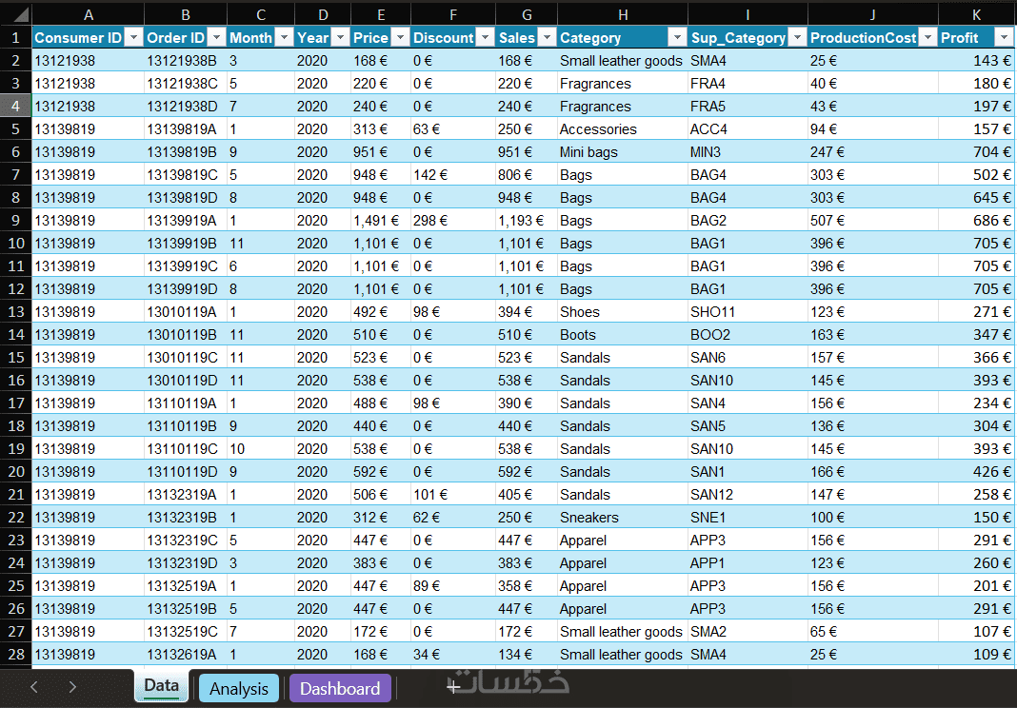Click Order ID 13110119C cell
The width and height of the screenshot is (1017, 708).
coord(186,448)
